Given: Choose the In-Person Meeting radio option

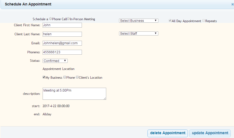Looking at the screenshot, I should 68,19.
